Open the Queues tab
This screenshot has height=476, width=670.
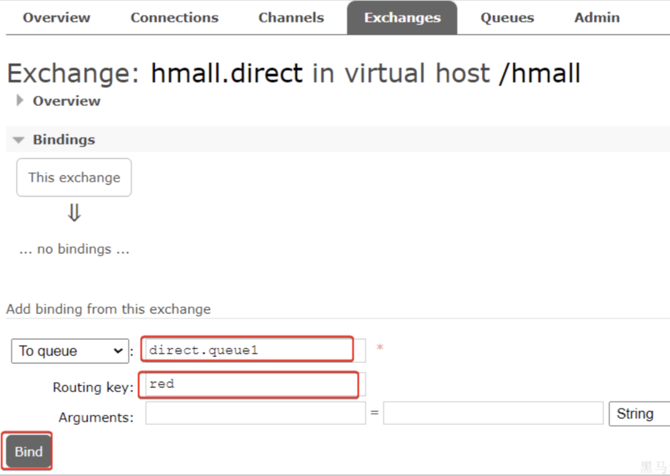pyautogui.click(x=507, y=18)
